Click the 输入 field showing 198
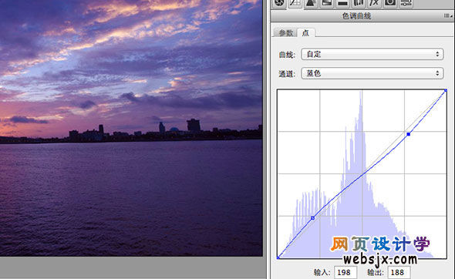 click(x=345, y=273)
